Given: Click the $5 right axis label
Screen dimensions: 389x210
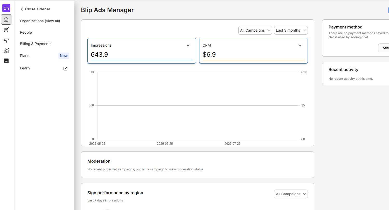Looking at the screenshot, I should pos(303,105).
